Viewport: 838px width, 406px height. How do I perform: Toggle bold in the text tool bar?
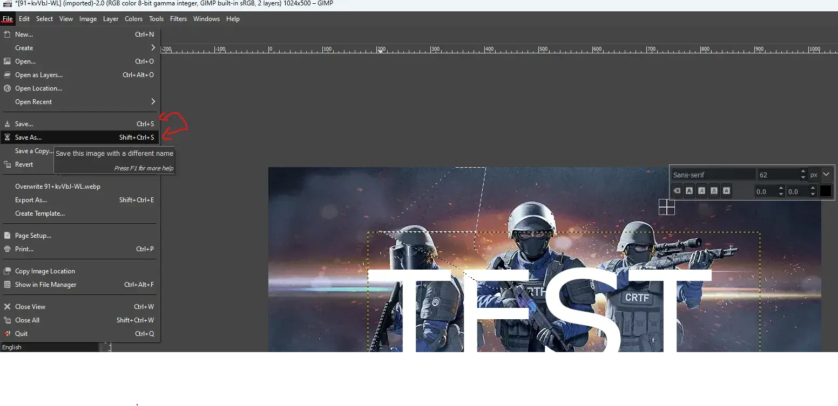coord(689,191)
